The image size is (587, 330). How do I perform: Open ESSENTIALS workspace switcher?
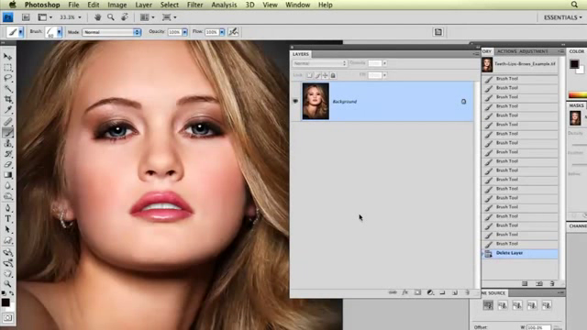[563, 17]
